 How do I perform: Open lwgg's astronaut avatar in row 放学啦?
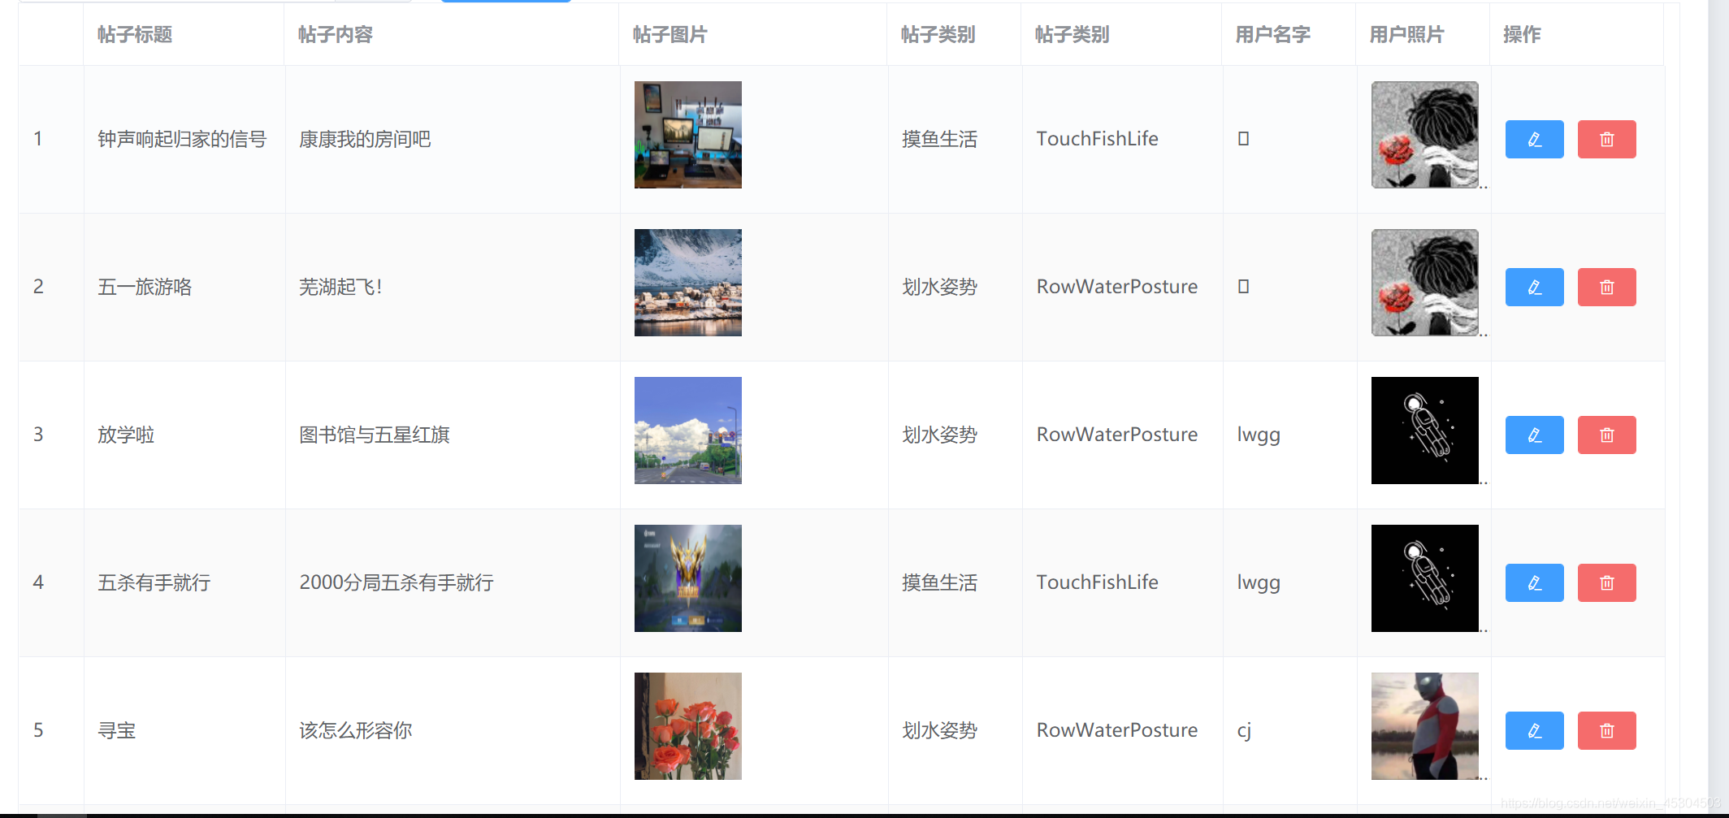tap(1424, 431)
